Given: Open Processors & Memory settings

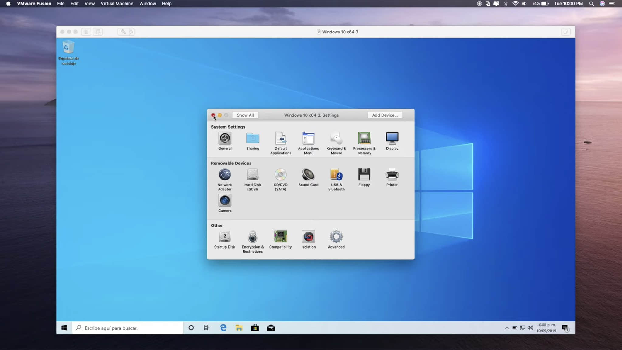Looking at the screenshot, I should click(x=364, y=139).
